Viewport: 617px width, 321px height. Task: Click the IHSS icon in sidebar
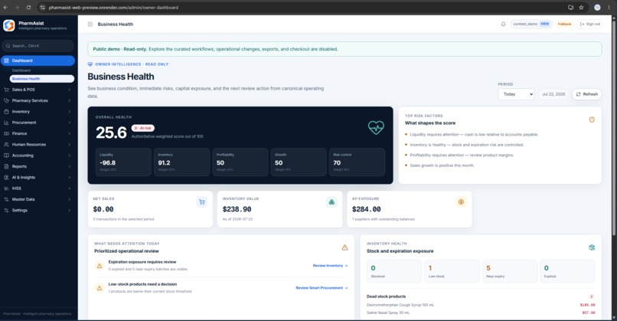coord(6,188)
